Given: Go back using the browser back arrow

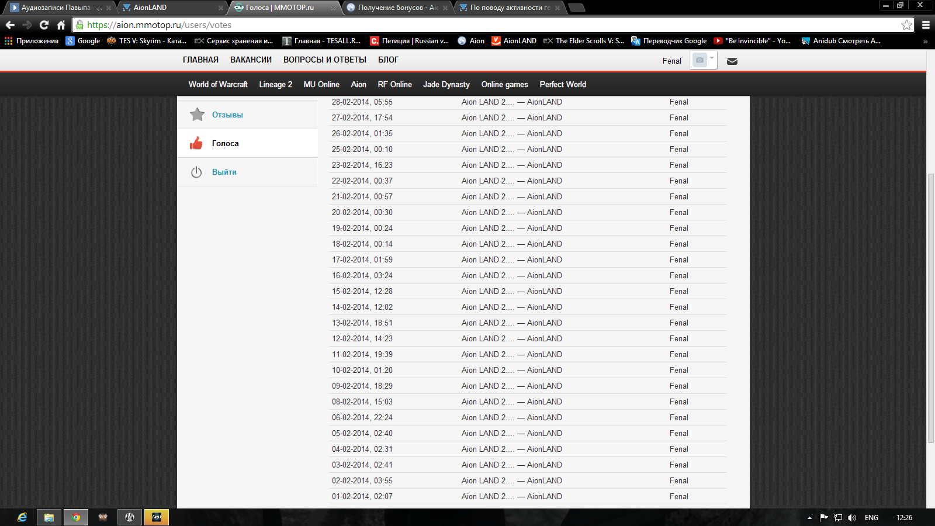Looking at the screenshot, I should click(10, 25).
